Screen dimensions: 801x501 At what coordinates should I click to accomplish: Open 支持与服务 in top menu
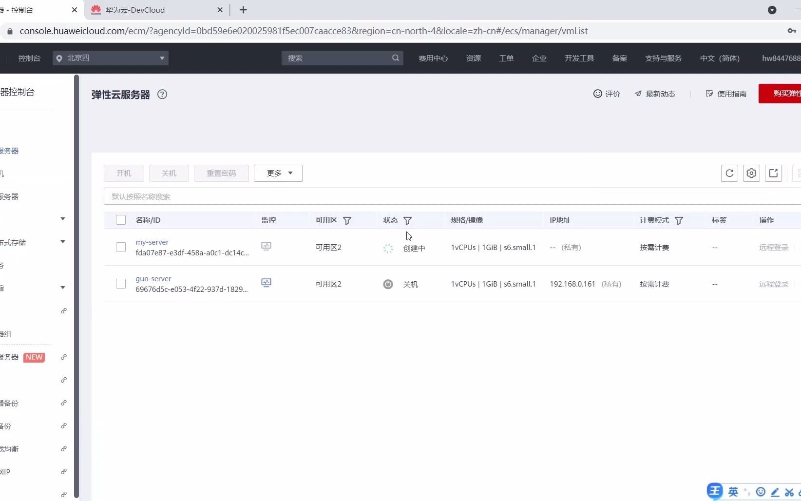663,58
